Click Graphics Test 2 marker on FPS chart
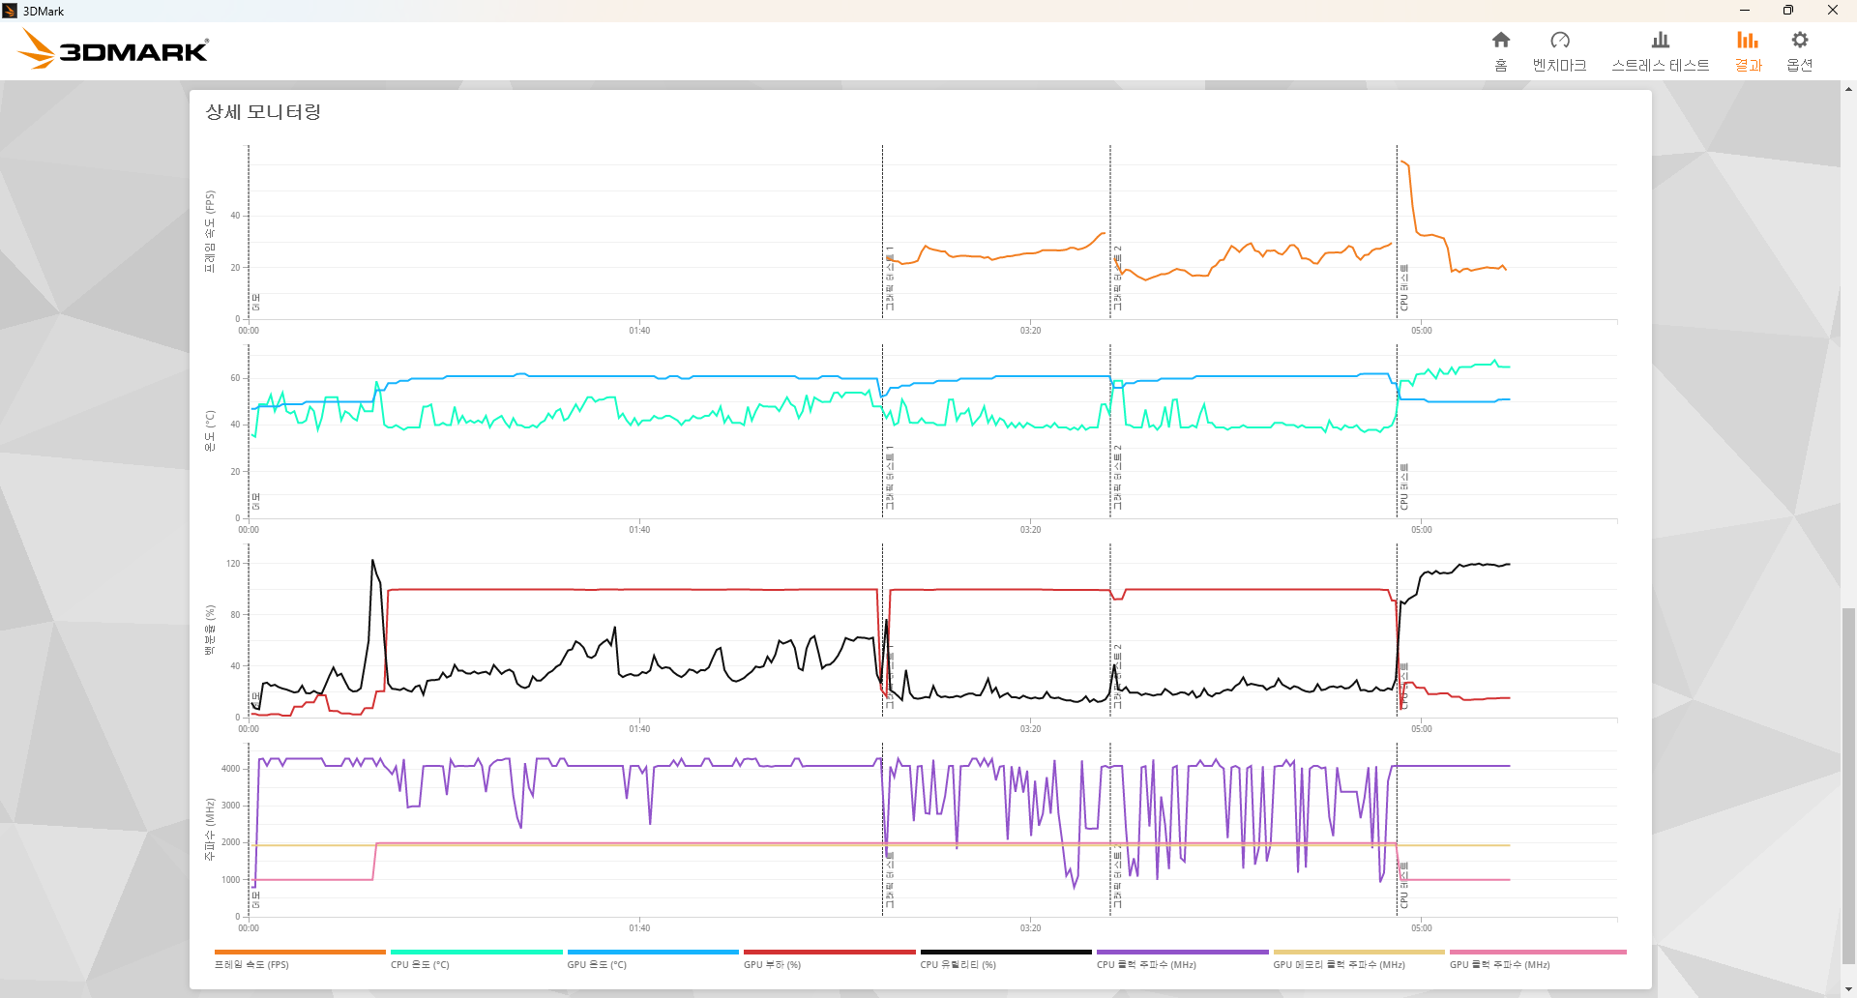Viewport: 1857px width, 998px height. point(1117,279)
